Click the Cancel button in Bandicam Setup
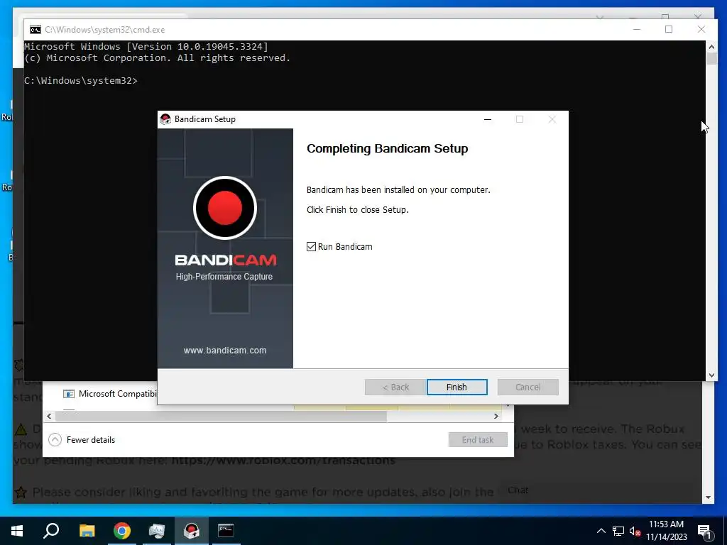727x545 pixels. [528, 387]
